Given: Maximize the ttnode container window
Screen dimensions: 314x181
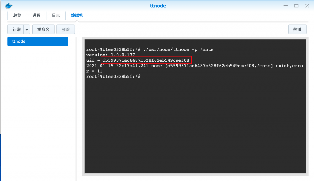Looking at the screenshot, I should (296, 6).
